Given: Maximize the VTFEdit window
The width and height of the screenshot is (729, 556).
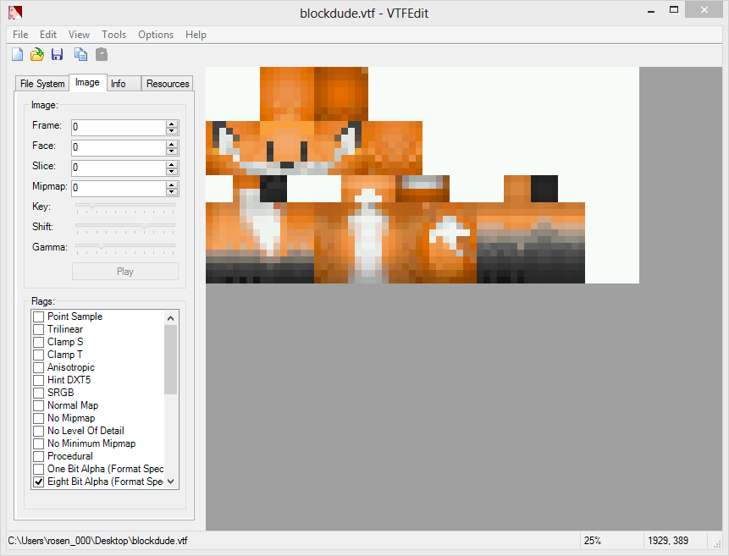Looking at the screenshot, I should point(674,10).
